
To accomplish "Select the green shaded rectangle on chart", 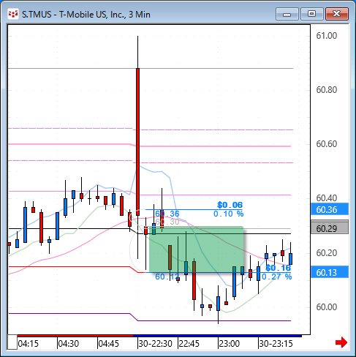I will (197, 249).
